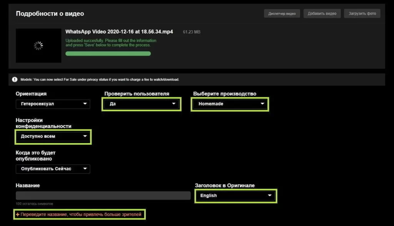Image resolution: width=394 pixels, height=226 pixels.
Task: Click the Подробности о видео heading
Action: click(50, 13)
